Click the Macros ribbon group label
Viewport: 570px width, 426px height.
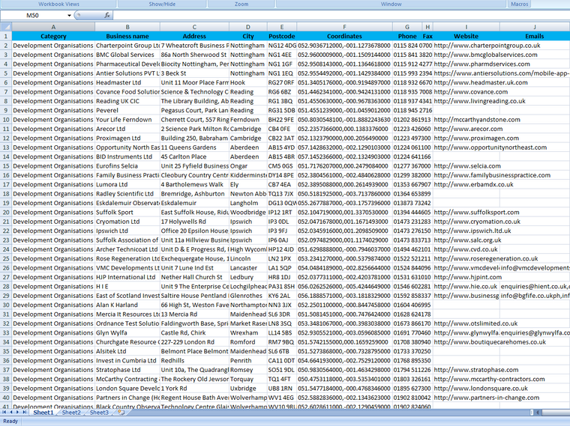(520, 4)
